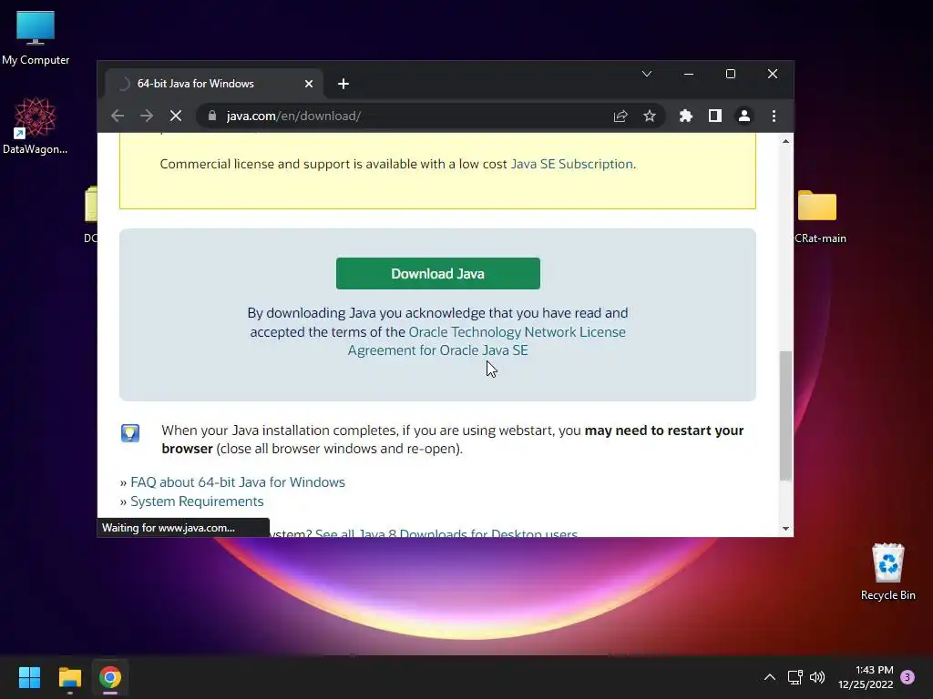Open System Requirements link
Screen dimensions: 933x699
point(197,501)
